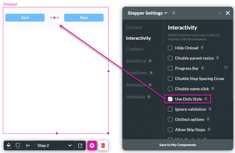Click the align-to-left edge toolbar icon
235x153 pixels.
pyautogui.click(x=28, y=145)
